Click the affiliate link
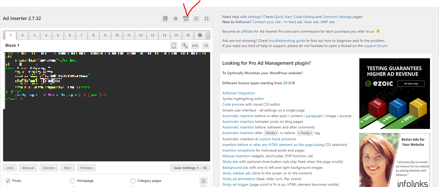 247,31
